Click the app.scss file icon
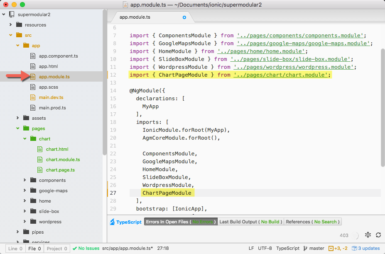Image resolution: width=385 pixels, height=254 pixels. pyautogui.click(x=33, y=87)
